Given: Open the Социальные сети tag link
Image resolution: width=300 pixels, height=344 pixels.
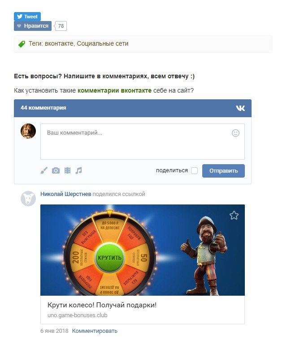Looking at the screenshot, I should click(103, 43).
